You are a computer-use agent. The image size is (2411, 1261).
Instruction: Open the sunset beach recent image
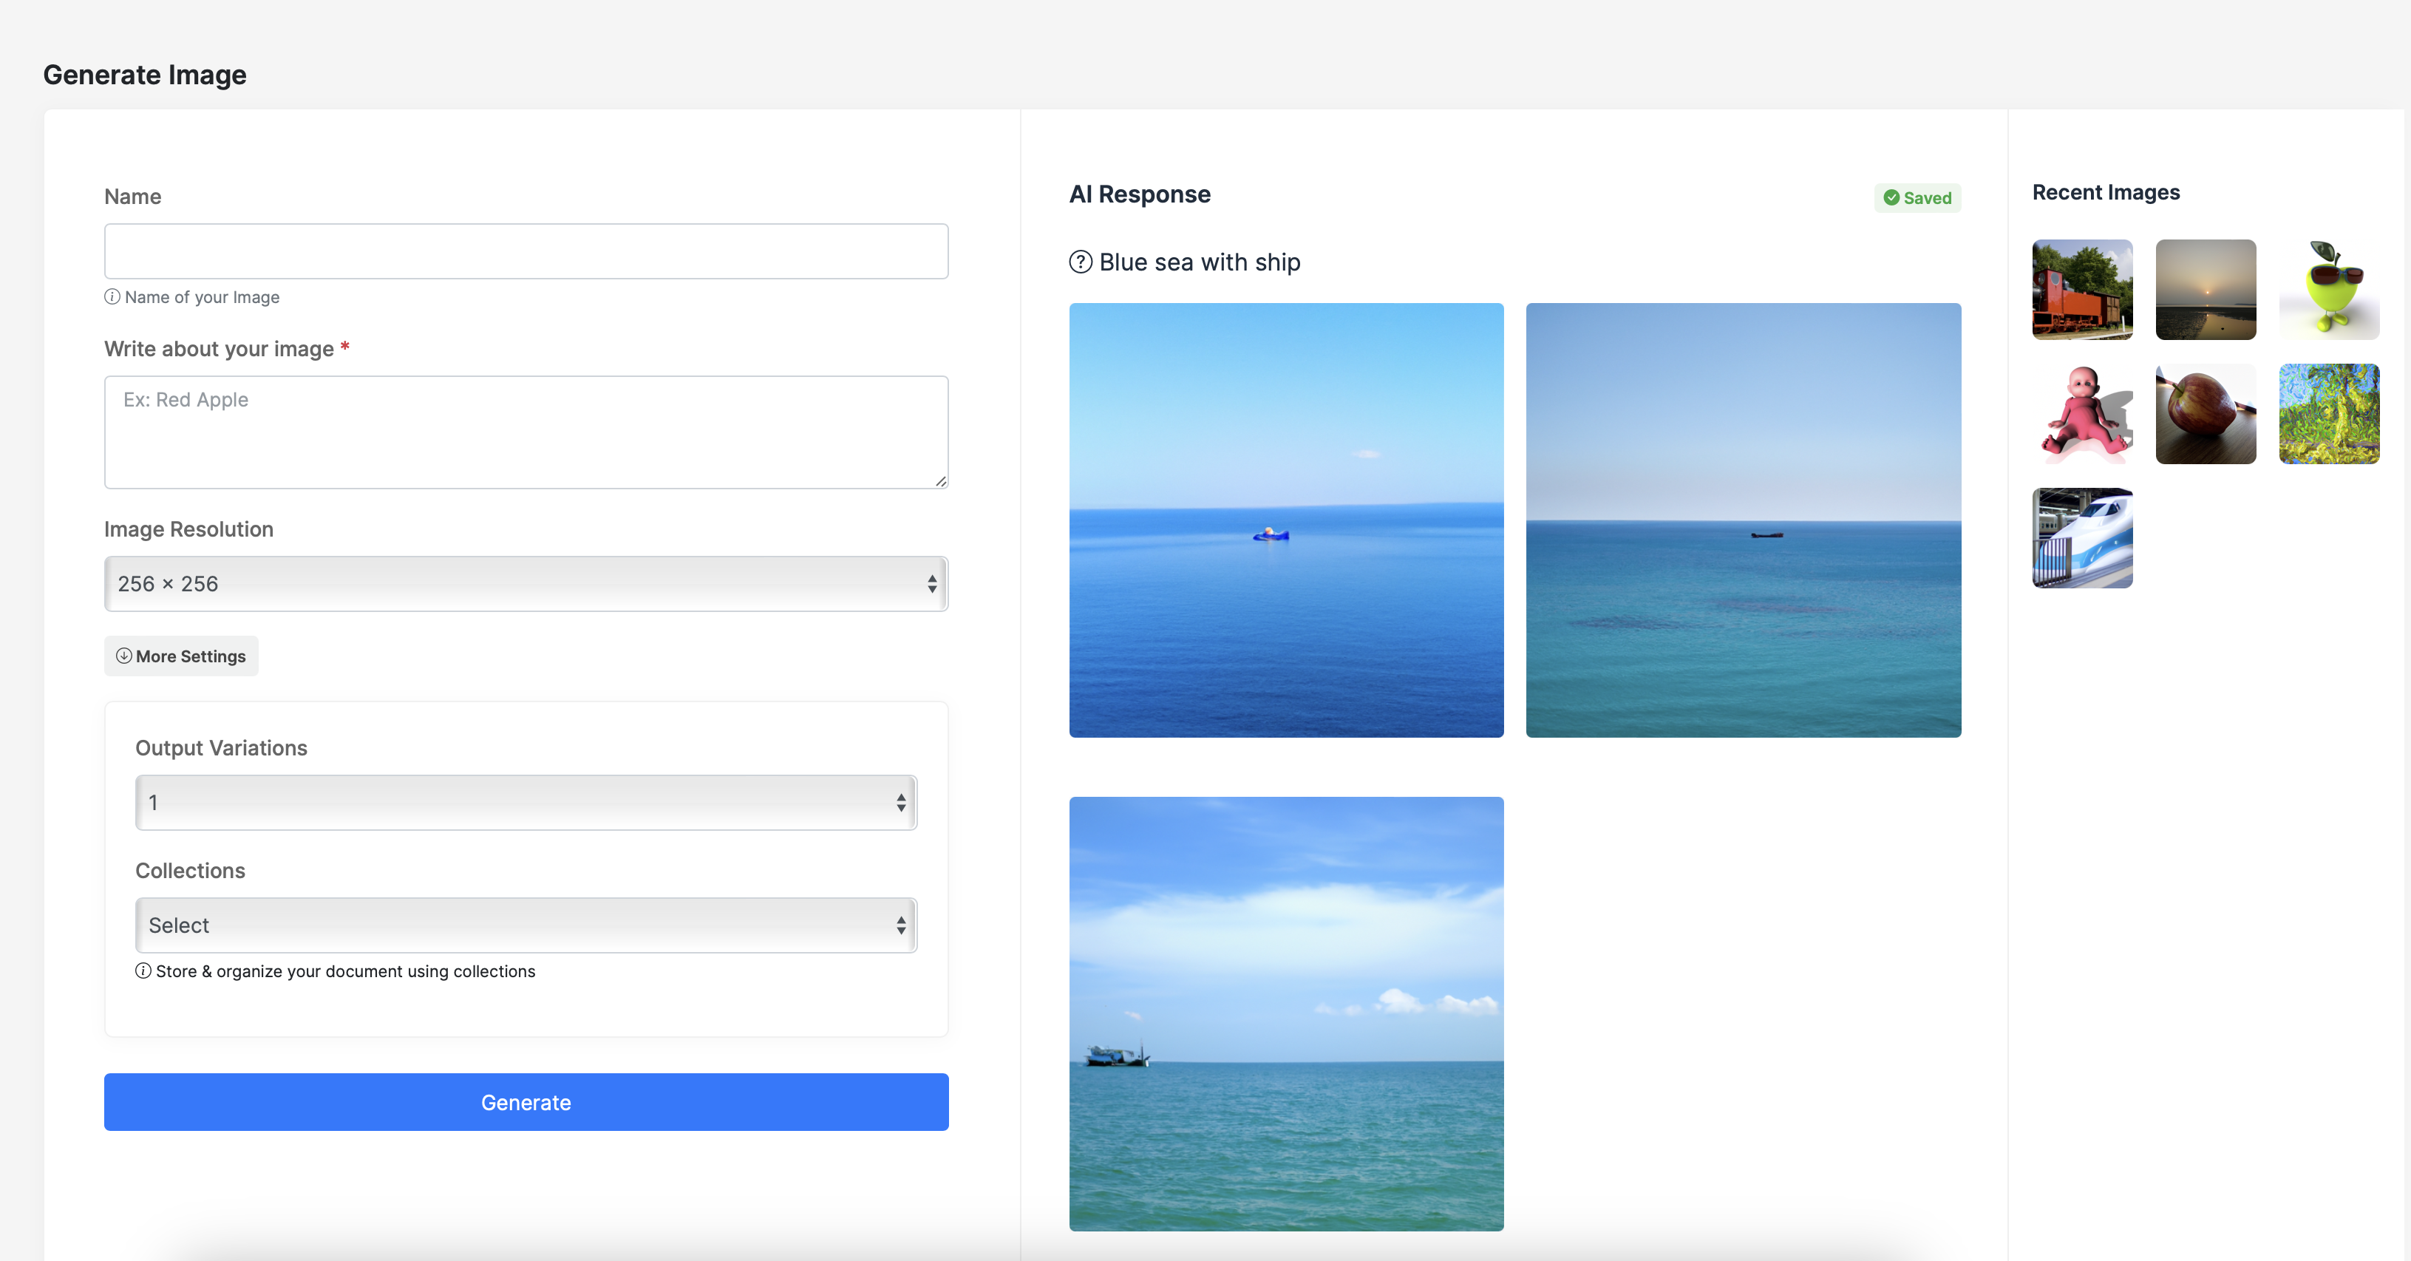2205,289
